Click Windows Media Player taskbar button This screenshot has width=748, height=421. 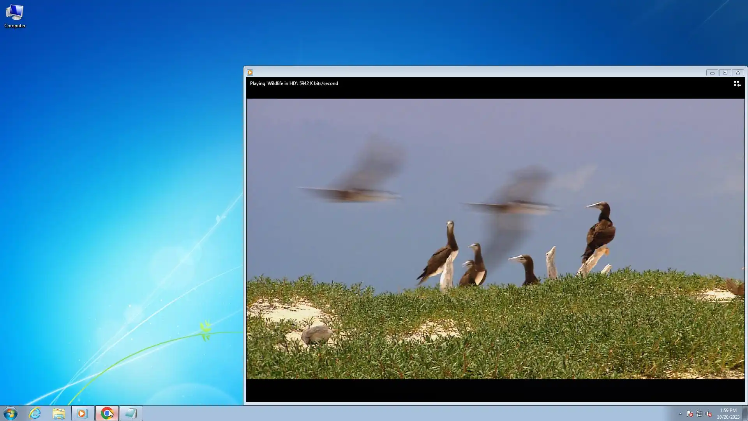[x=83, y=413]
